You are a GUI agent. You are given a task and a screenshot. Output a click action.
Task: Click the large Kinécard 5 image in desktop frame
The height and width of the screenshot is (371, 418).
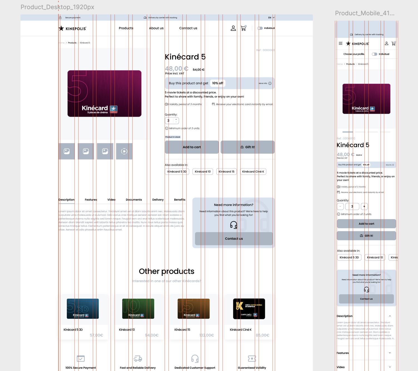click(104, 94)
